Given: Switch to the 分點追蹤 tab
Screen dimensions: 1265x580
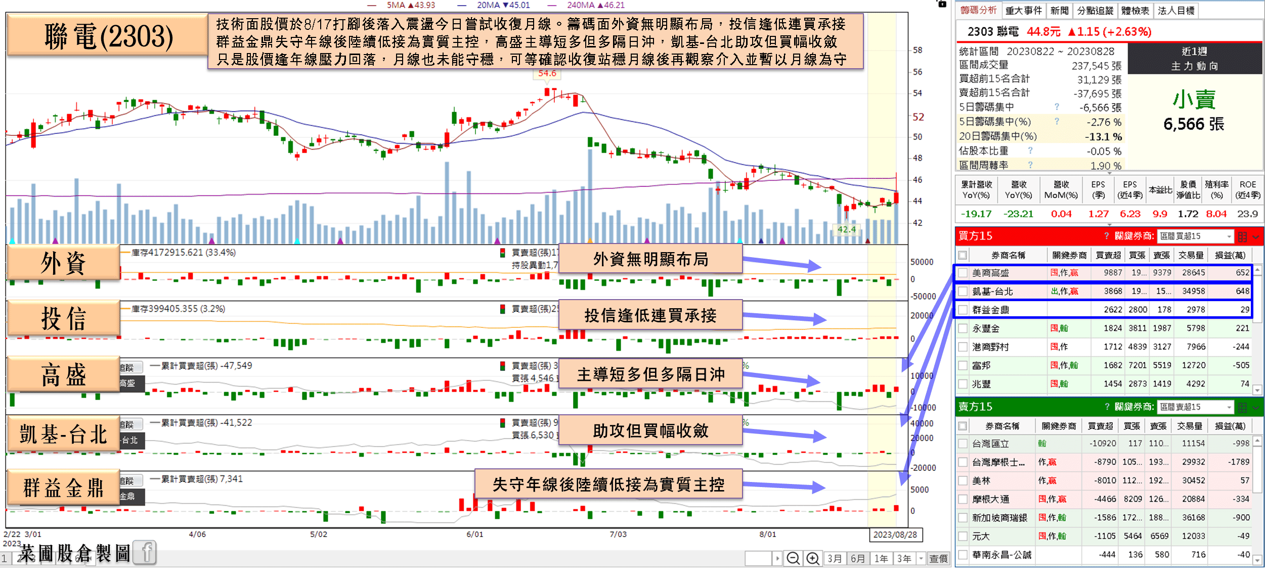Looking at the screenshot, I should coord(1095,11).
